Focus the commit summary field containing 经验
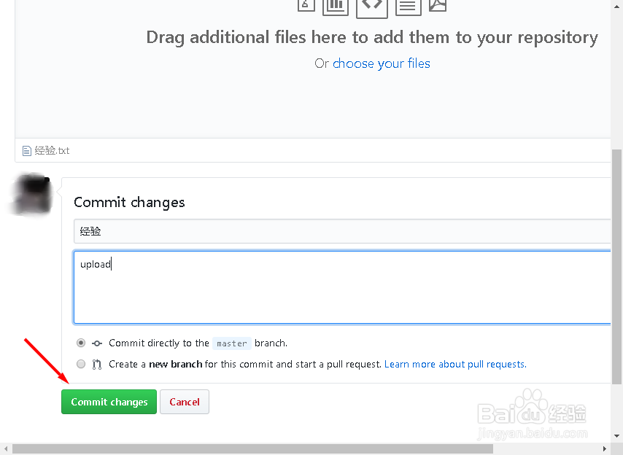The width and height of the screenshot is (623, 455). click(x=341, y=231)
